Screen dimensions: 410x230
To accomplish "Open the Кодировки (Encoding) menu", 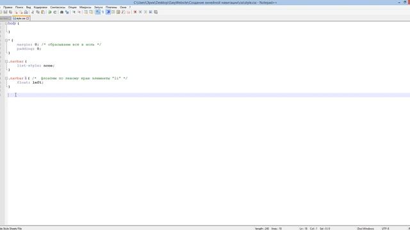I will 40,7.
